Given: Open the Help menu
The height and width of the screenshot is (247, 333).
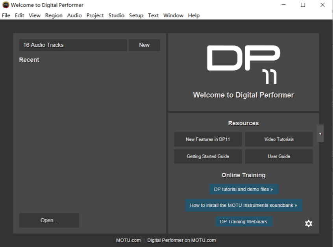Looking at the screenshot, I should pyautogui.click(x=194, y=15).
